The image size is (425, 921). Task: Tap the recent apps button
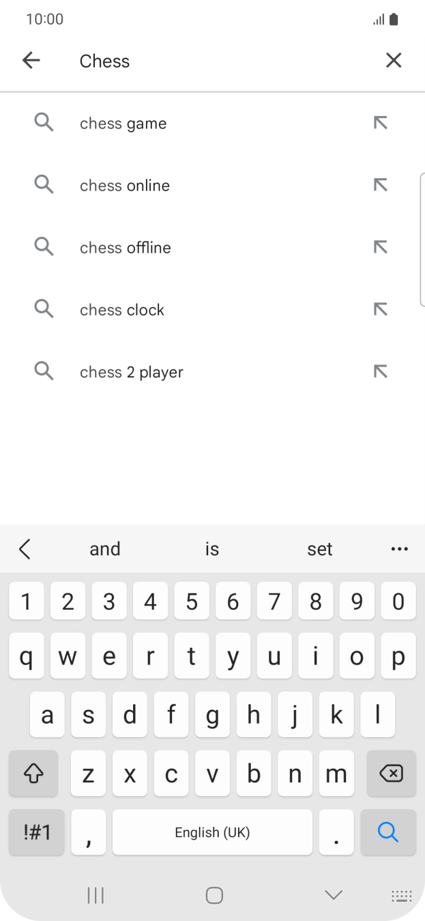(95, 895)
